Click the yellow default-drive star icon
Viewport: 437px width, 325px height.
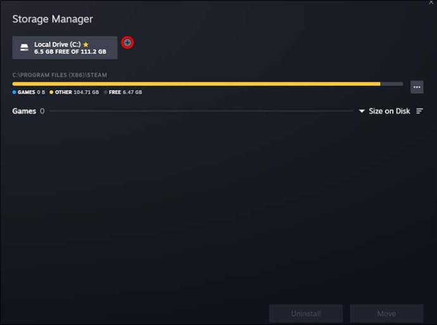86,44
